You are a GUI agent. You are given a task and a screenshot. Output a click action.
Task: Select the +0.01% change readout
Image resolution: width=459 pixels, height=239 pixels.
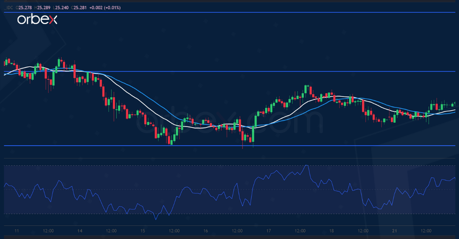coord(113,7)
